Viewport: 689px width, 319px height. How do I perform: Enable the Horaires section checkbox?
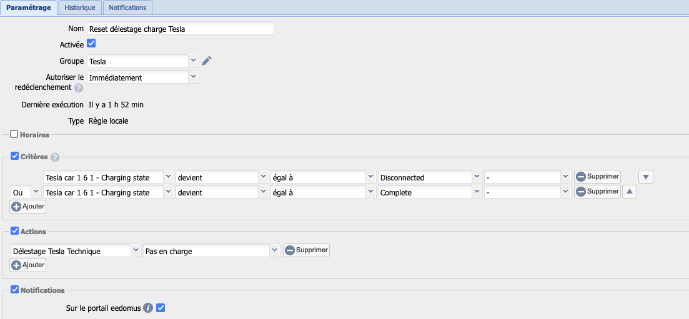(x=14, y=134)
